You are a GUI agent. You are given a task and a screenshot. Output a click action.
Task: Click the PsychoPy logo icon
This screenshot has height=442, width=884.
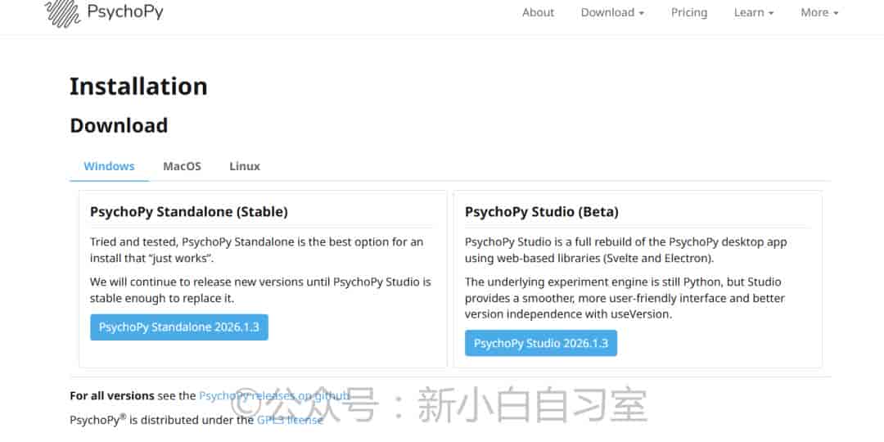pyautogui.click(x=62, y=12)
